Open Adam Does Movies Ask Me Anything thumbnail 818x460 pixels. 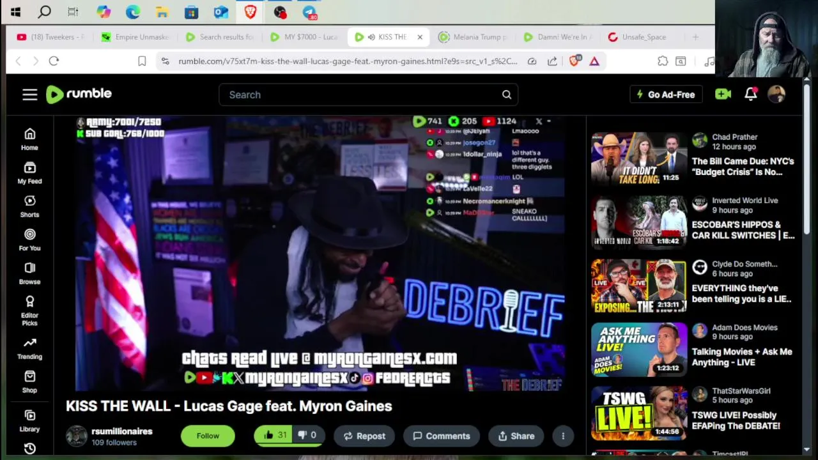(639, 348)
